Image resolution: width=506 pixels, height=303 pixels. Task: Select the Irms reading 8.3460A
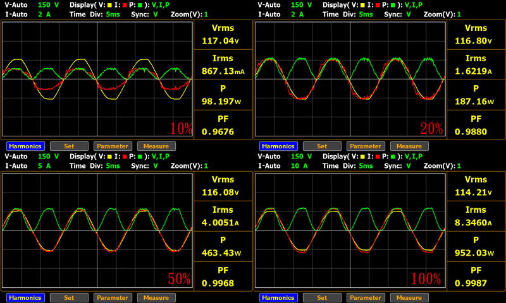click(473, 222)
